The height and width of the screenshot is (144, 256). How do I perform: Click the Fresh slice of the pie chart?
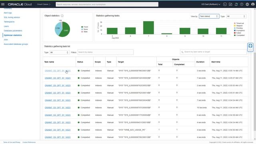tap(65, 30)
